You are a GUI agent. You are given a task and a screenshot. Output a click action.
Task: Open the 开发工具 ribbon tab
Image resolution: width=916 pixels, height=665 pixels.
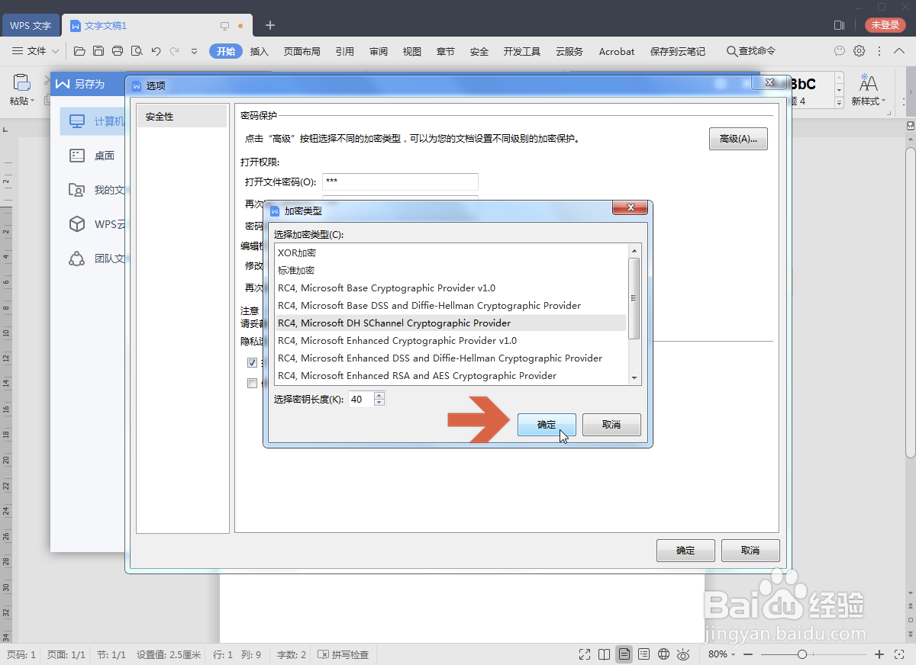pos(522,51)
